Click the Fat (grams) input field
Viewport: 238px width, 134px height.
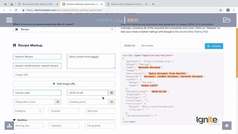pos(100,126)
